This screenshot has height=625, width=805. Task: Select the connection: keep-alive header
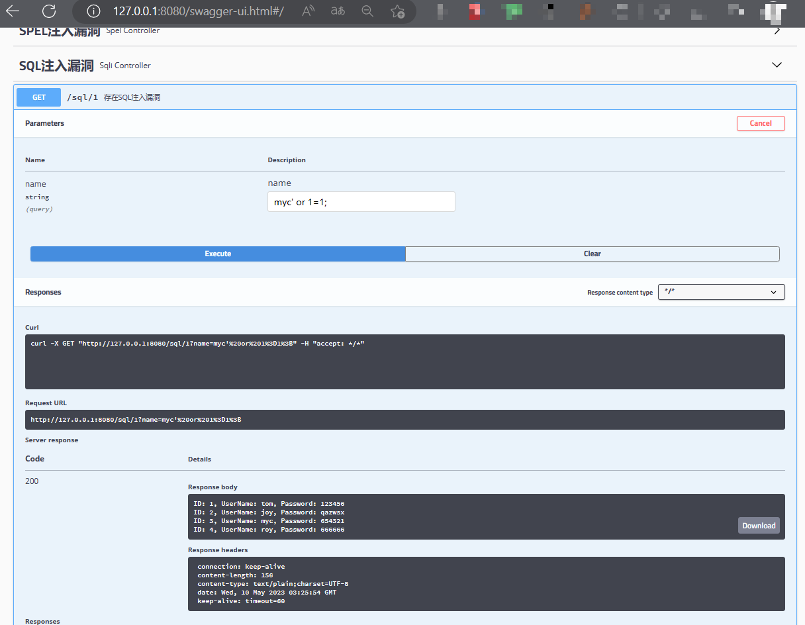[x=241, y=567]
